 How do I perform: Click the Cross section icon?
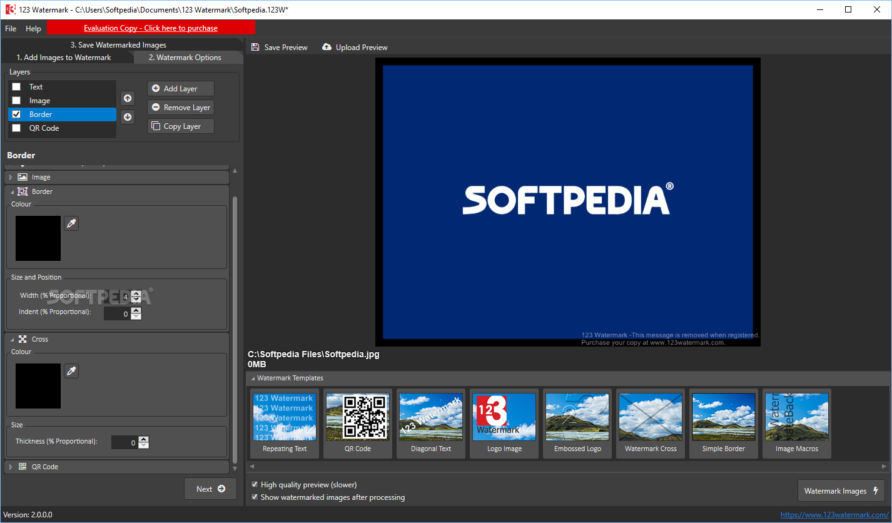[x=23, y=339]
